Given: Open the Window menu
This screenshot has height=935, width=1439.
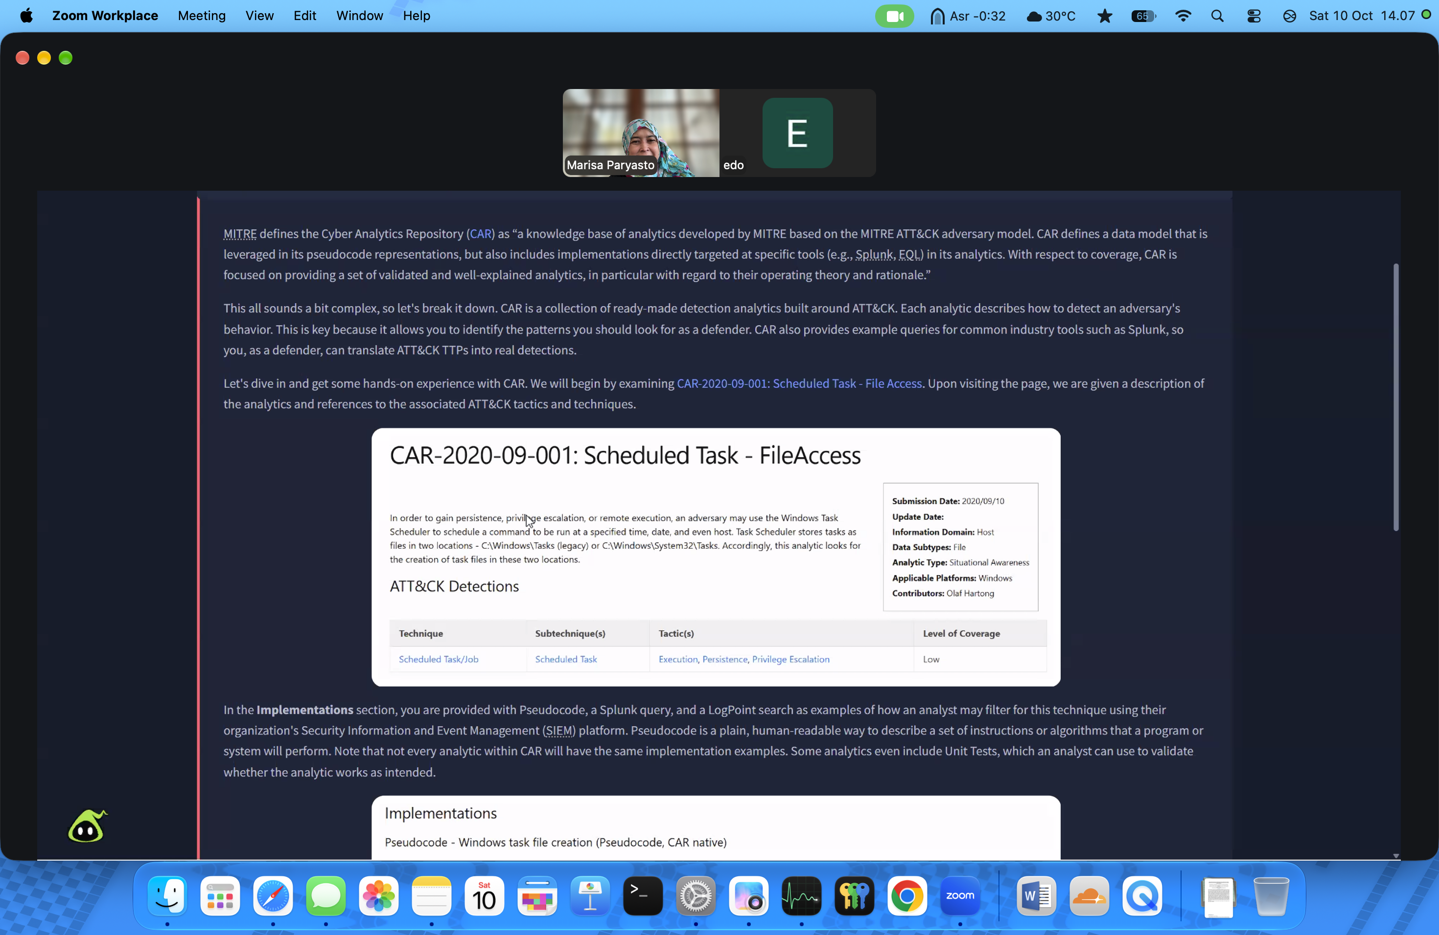Looking at the screenshot, I should click(359, 16).
